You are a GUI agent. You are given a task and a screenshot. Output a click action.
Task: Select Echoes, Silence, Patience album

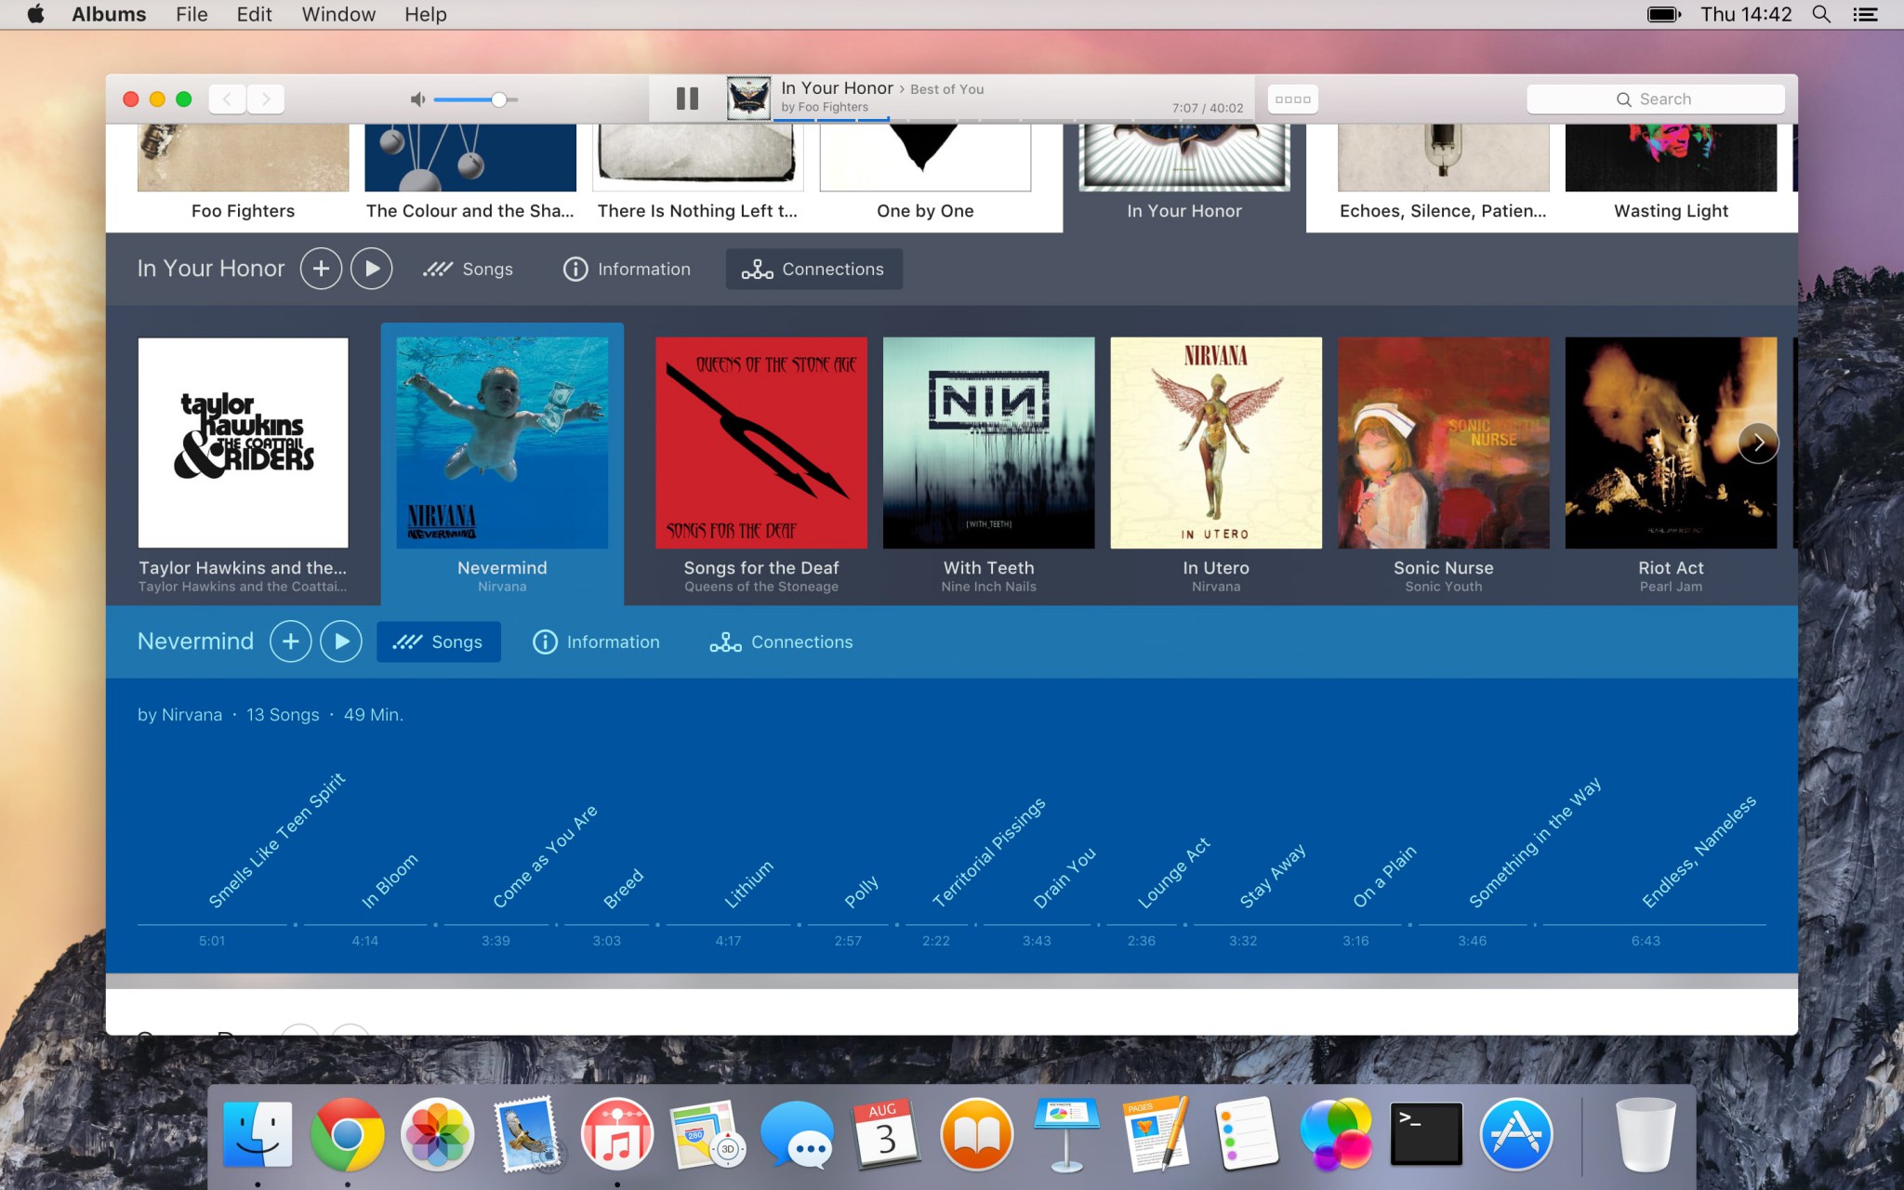pyautogui.click(x=1443, y=174)
